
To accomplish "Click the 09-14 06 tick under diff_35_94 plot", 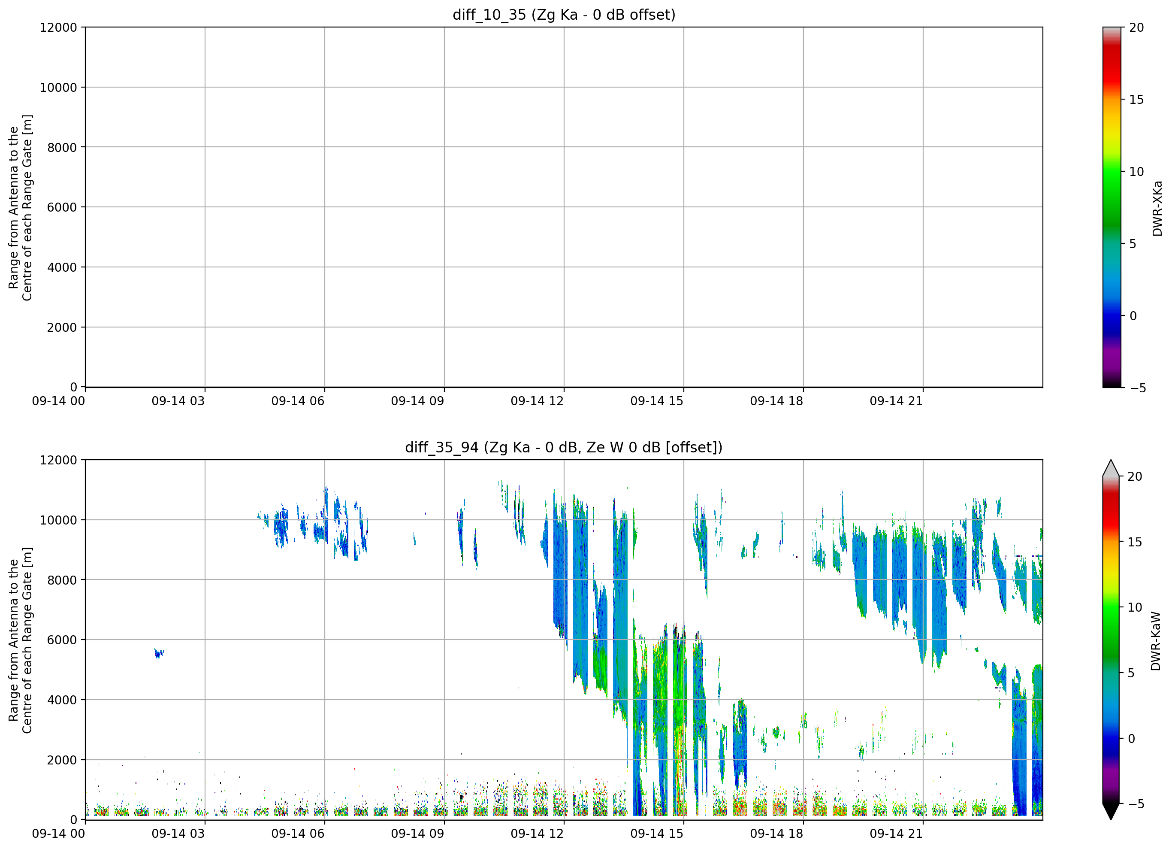I will [x=298, y=834].
